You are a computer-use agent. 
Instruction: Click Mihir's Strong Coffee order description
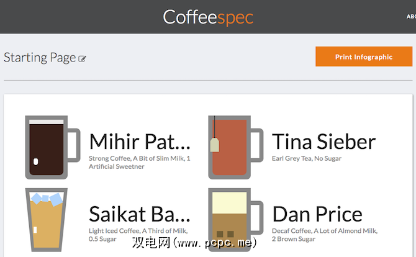click(139, 162)
